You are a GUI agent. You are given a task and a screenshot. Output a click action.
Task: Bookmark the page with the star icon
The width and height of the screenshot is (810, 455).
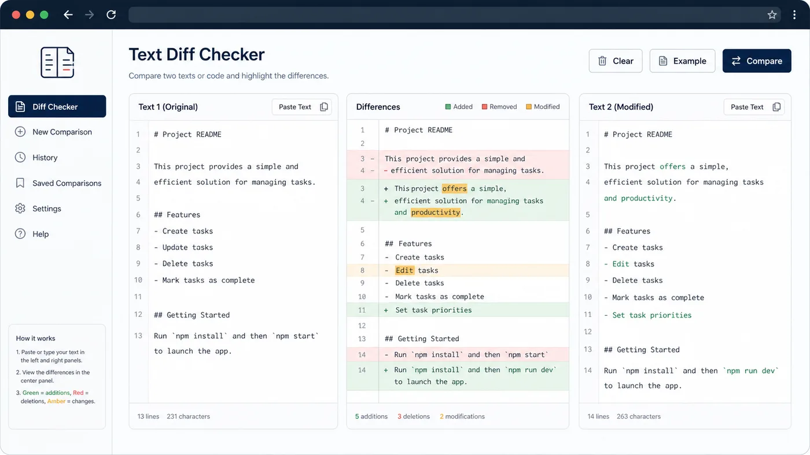[772, 15]
